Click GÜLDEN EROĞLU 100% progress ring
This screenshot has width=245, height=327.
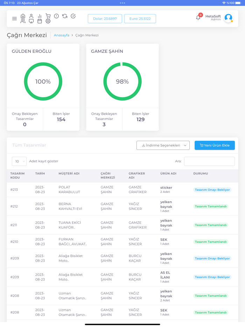click(x=43, y=81)
